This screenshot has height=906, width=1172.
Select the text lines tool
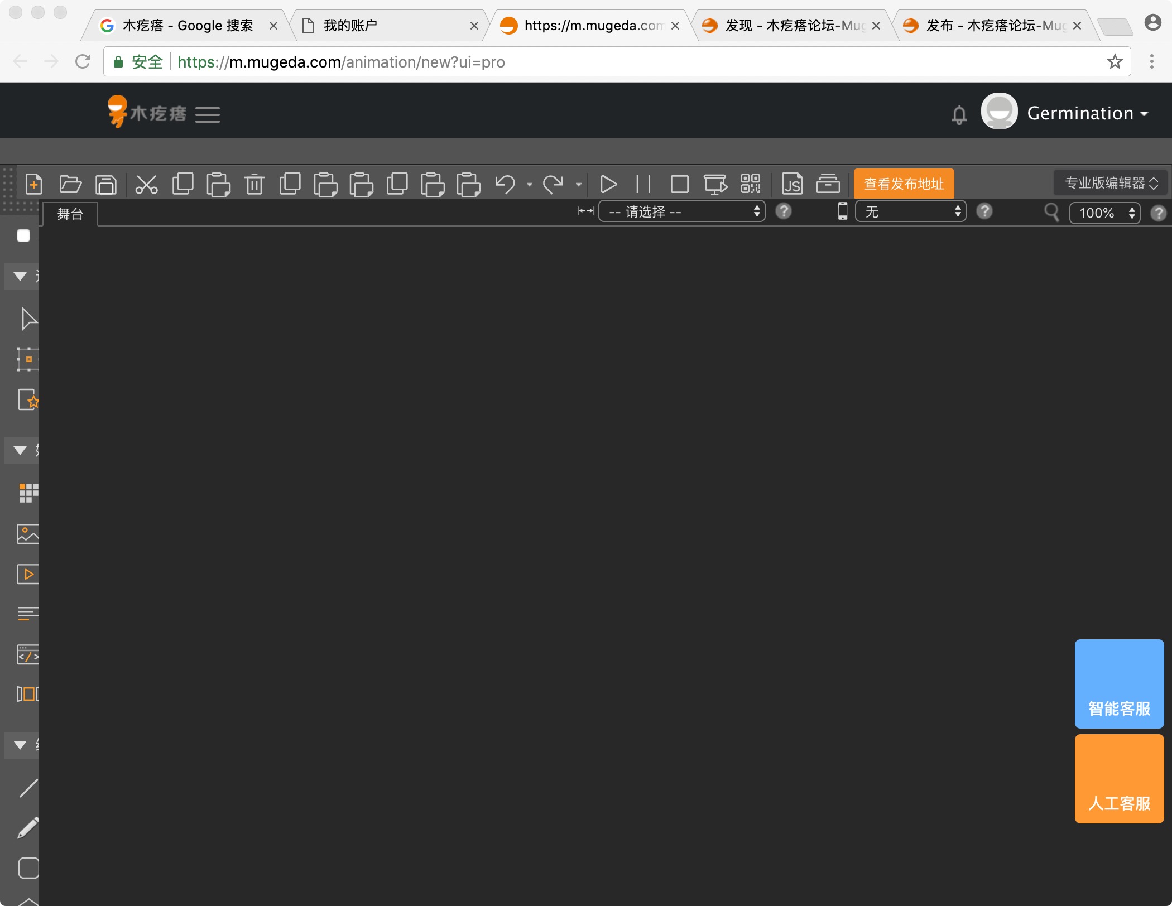point(28,614)
